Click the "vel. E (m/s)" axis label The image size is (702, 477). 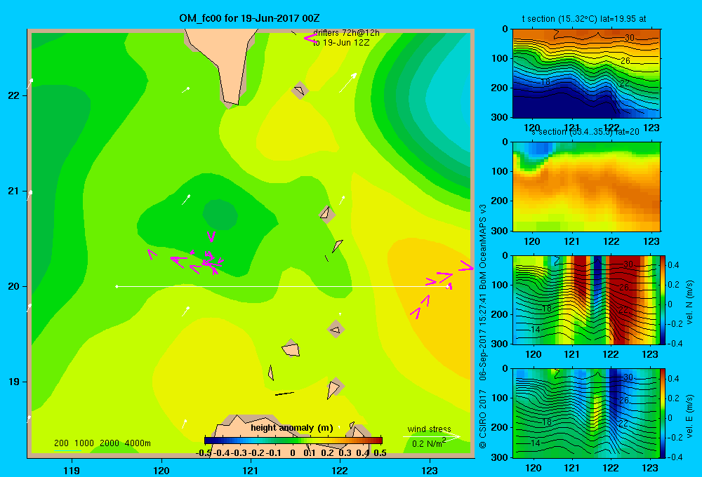(689, 416)
